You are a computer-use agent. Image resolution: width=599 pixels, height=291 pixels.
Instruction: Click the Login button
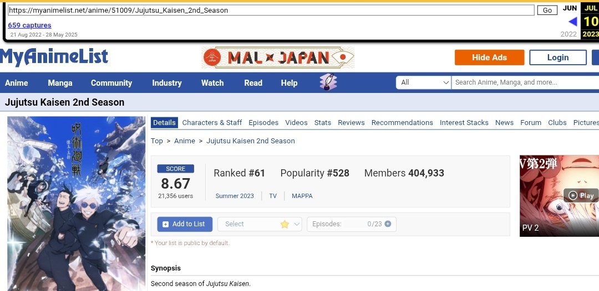557,58
